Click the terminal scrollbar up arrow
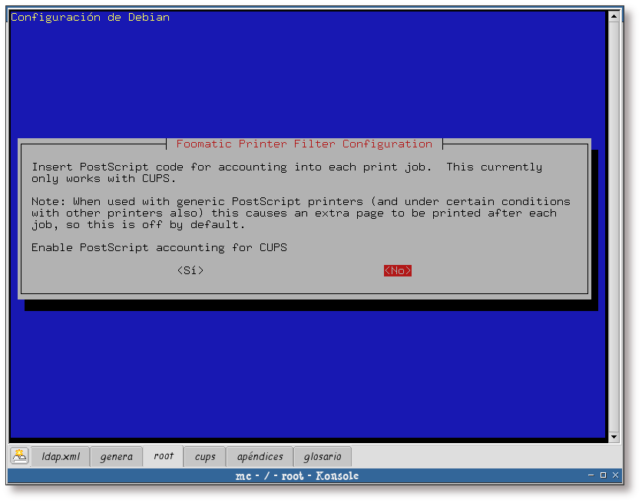642x503 pixels. [x=614, y=15]
